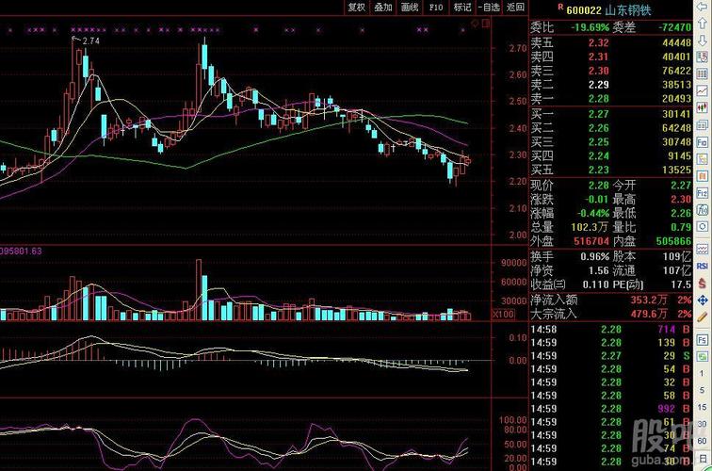Click the grid table icon in right toolbar
712x471 pixels.
point(702,73)
